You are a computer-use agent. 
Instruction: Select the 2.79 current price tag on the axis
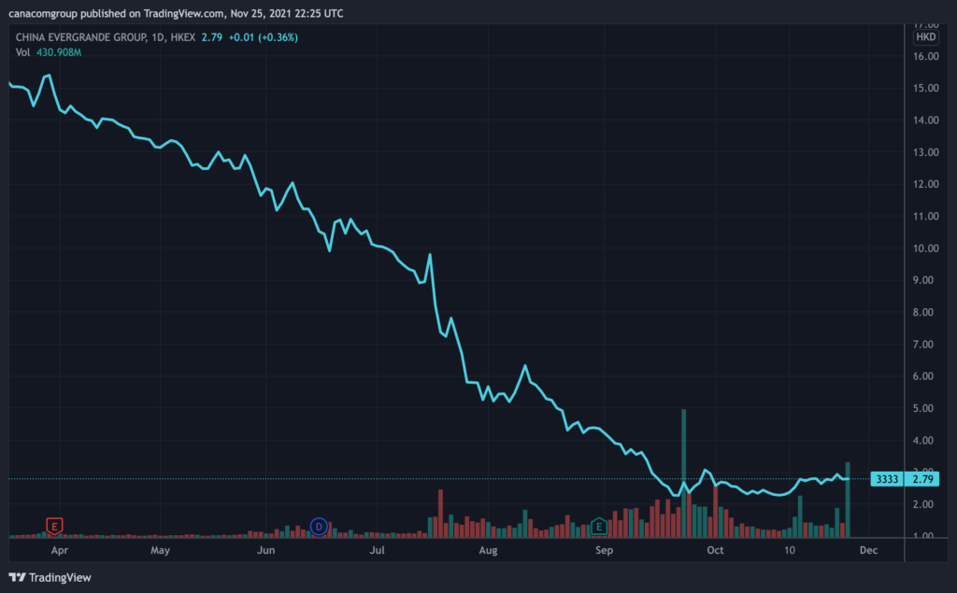pos(922,479)
